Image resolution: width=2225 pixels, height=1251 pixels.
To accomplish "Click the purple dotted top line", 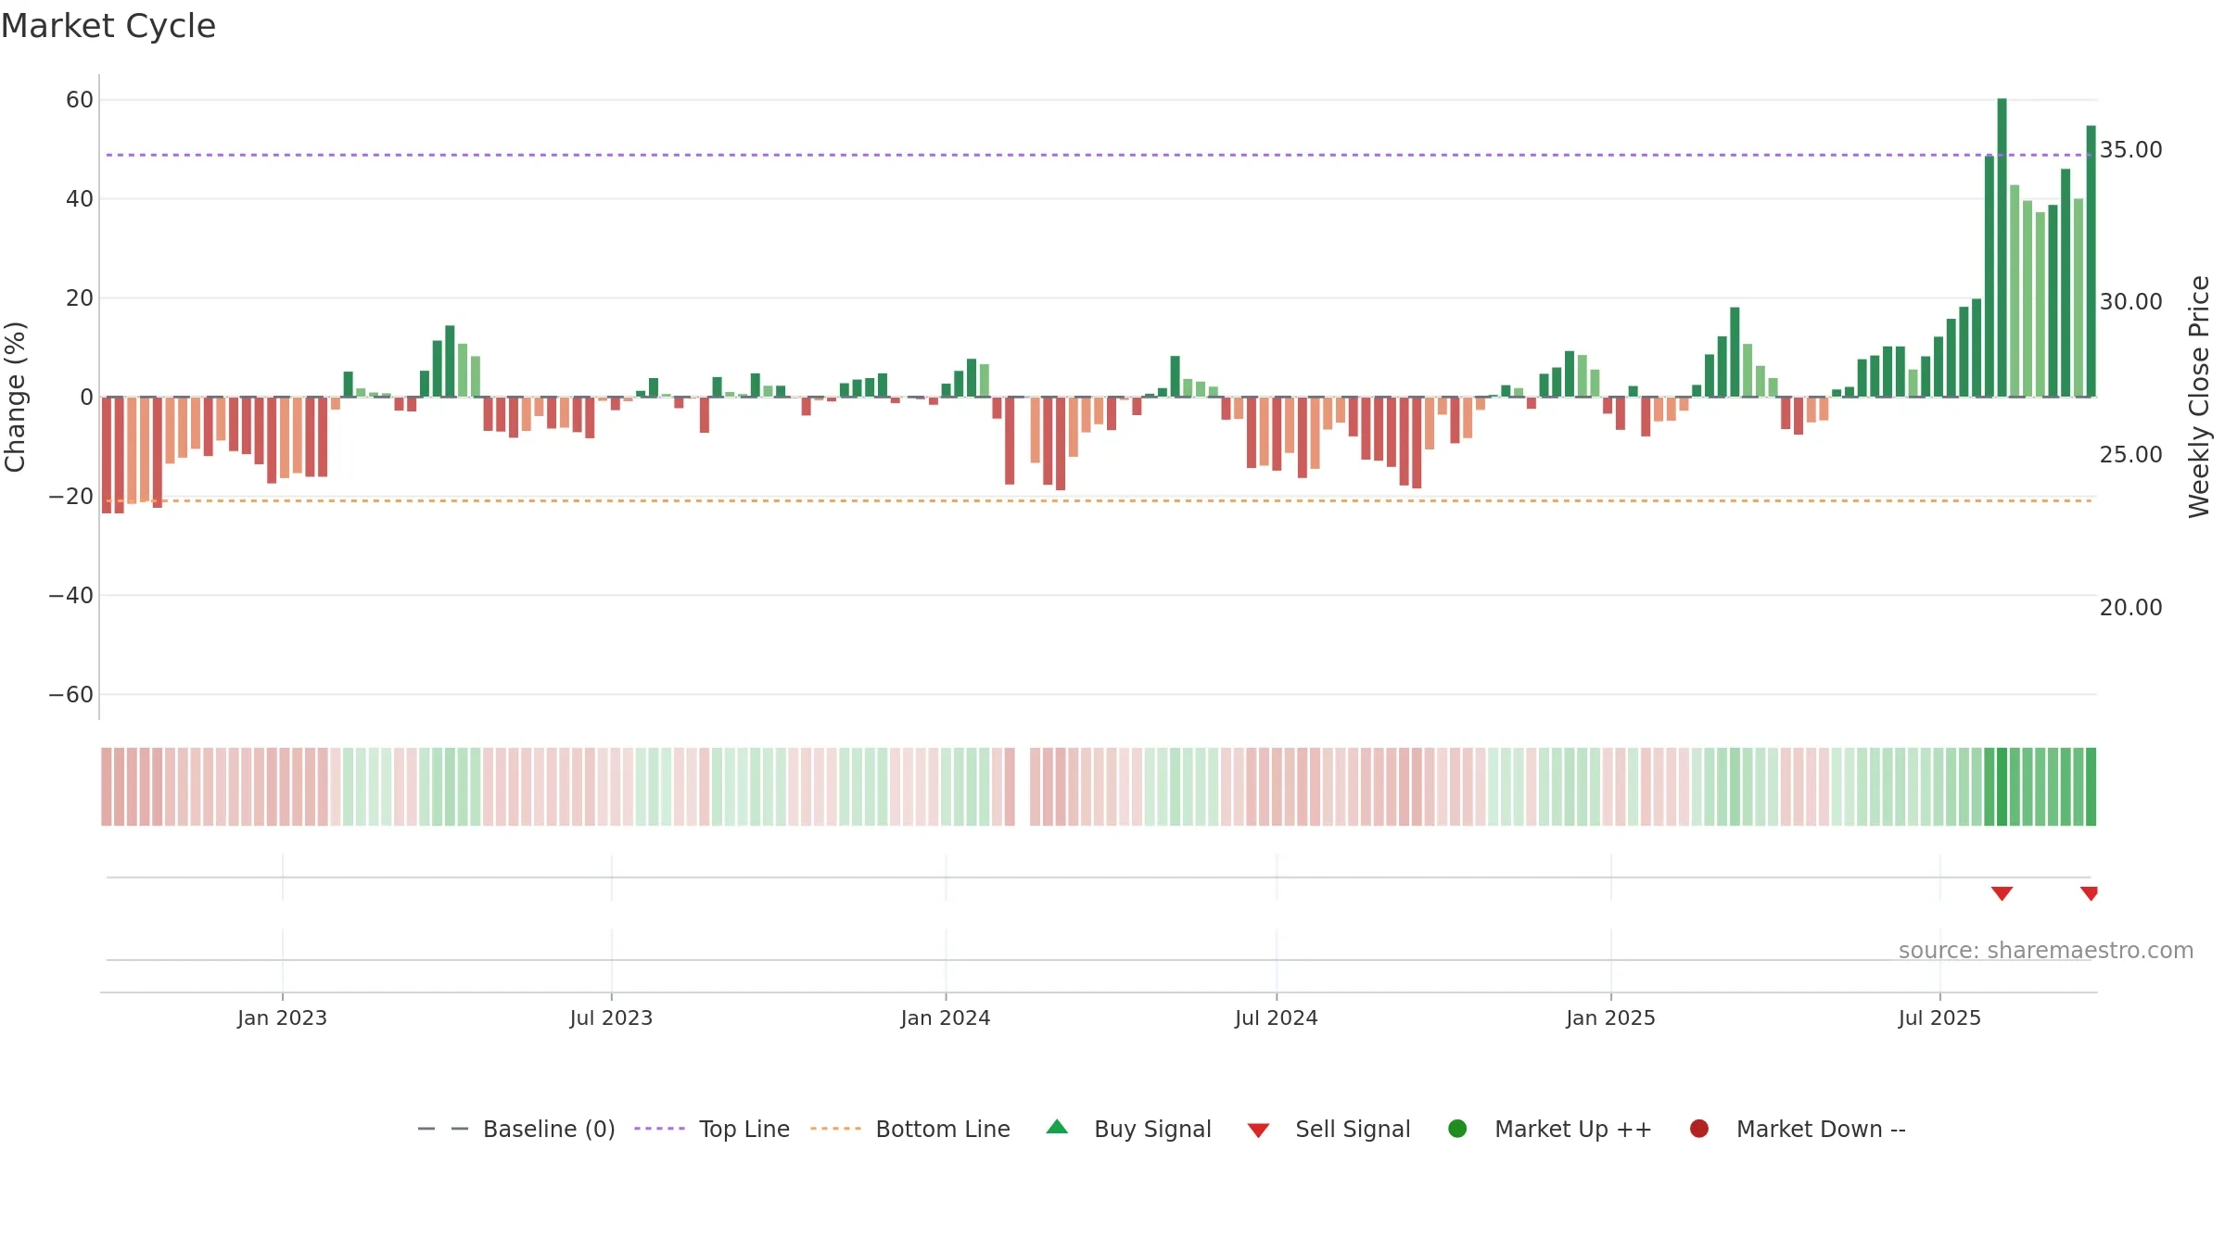I will (x=1099, y=155).
